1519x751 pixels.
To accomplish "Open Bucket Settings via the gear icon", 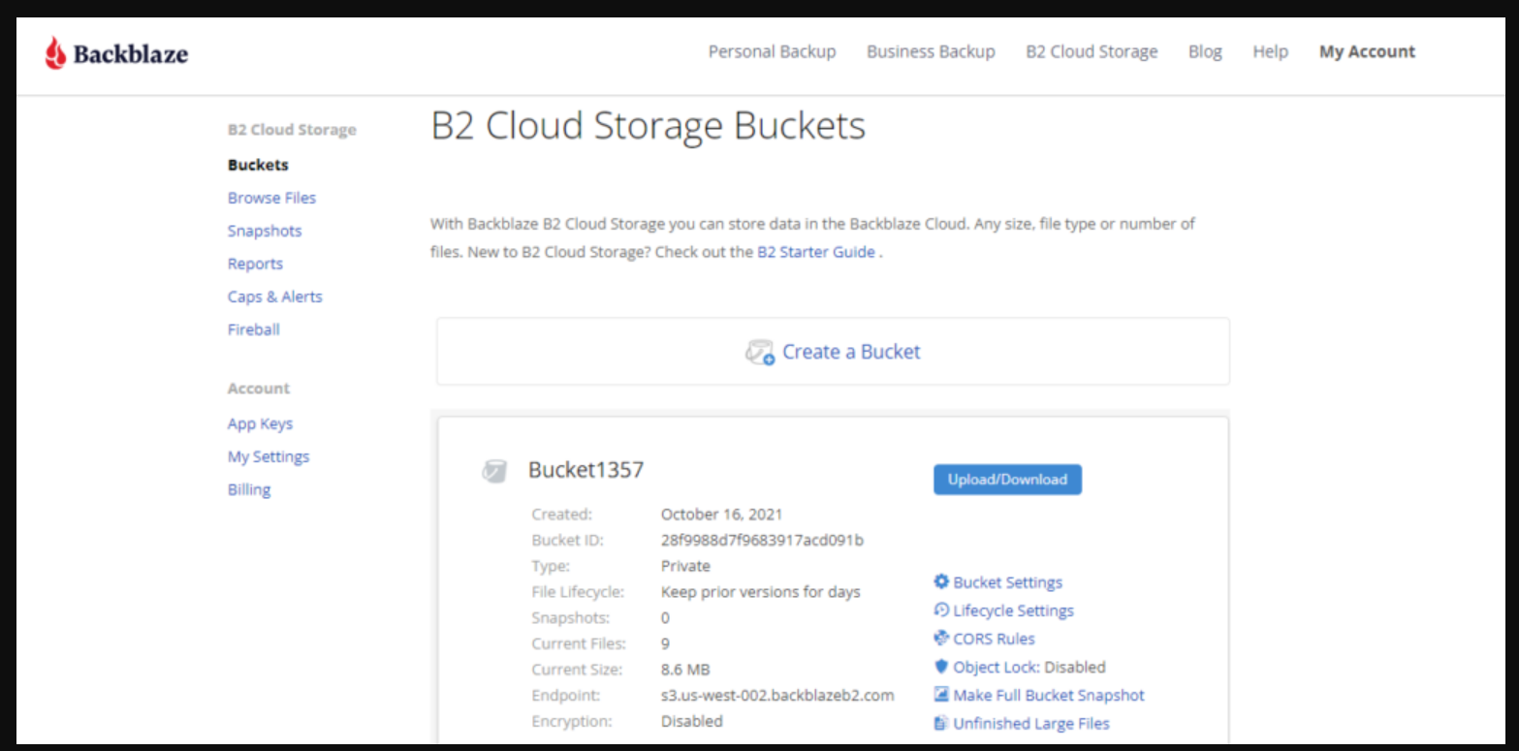I will (x=941, y=581).
